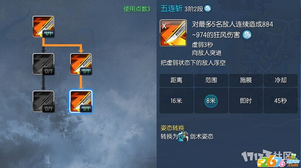Image resolution: width=301 pixels, height=168 pixels.
Task: Click the 16米 distance cell
Action: click(x=177, y=101)
